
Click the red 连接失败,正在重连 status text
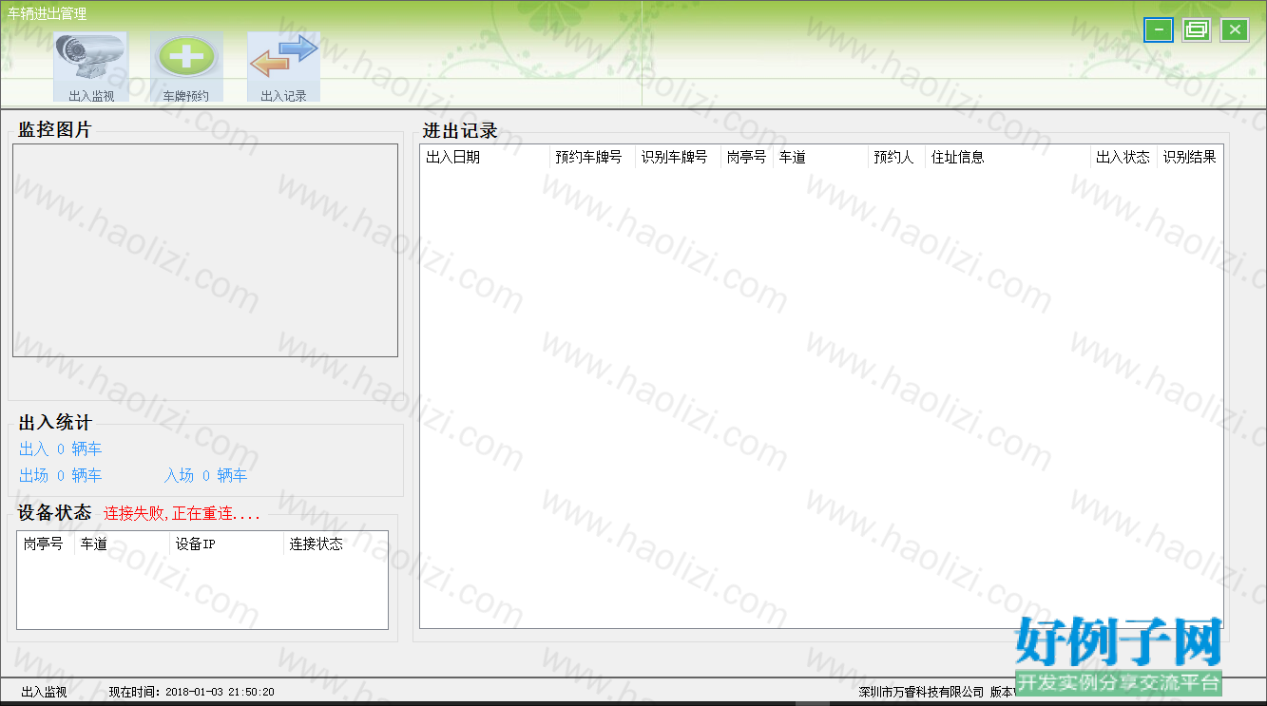(x=182, y=514)
